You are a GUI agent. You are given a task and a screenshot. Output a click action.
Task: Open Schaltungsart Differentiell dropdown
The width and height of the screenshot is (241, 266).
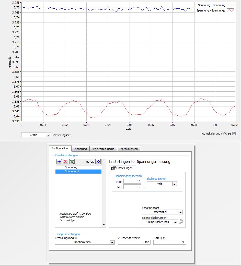(x=180, y=212)
